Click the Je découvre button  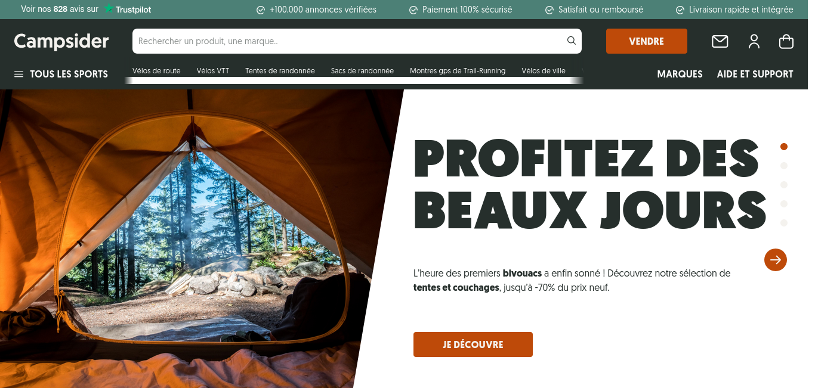[473, 344]
